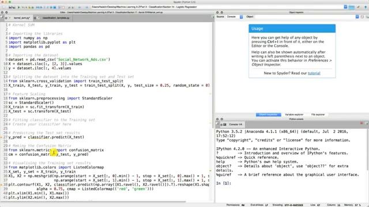This screenshot has width=369, height=207.
Task: Click the 'y_pred = classifier.predict(X_test)' line
Action: [x=46, y=137]
